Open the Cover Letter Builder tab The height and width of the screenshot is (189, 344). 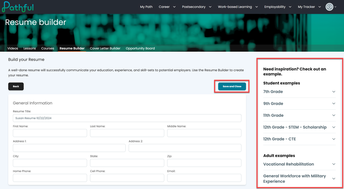pos(105,48)
